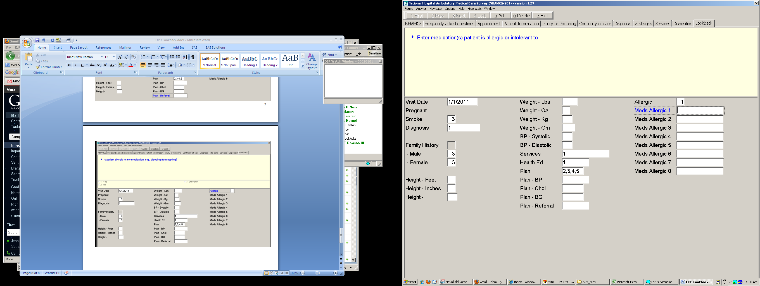
Task: Click the Visit Date field showing 1/1/2011
Action: point(462,102)
